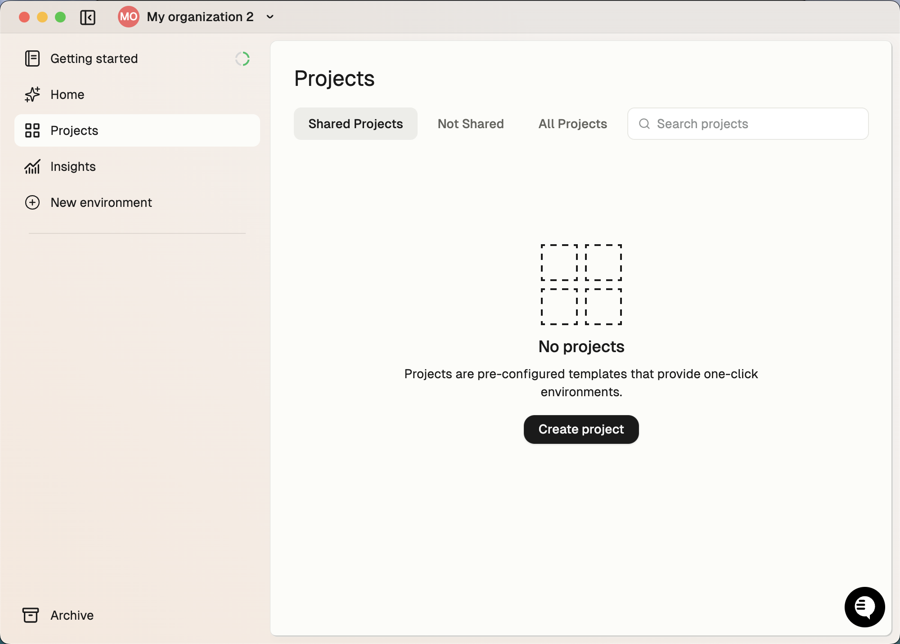Screen dimensions: 900x644
Task: Focus the Search projects field
Action: pyautogui.click(x=748, y=124)
